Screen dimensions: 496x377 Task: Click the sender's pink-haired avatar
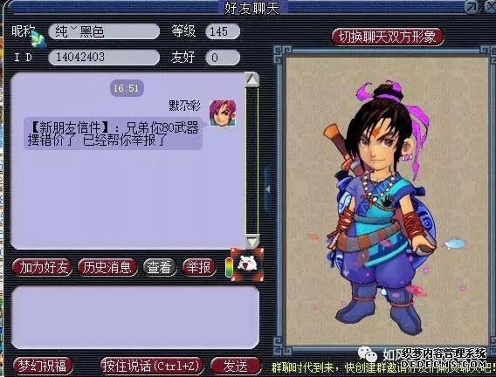pyautogui.click(x=223, y=113)
